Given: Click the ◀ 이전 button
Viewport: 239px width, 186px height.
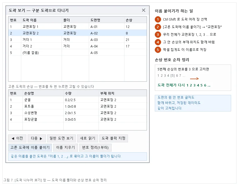Looking at the screenshot, I should pos(17,138).
